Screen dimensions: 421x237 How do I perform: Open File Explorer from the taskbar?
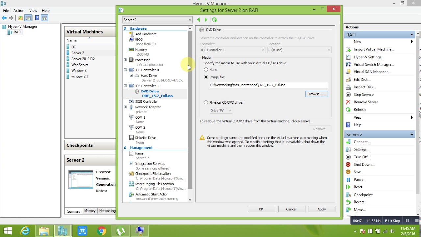(x=44, y=231)
